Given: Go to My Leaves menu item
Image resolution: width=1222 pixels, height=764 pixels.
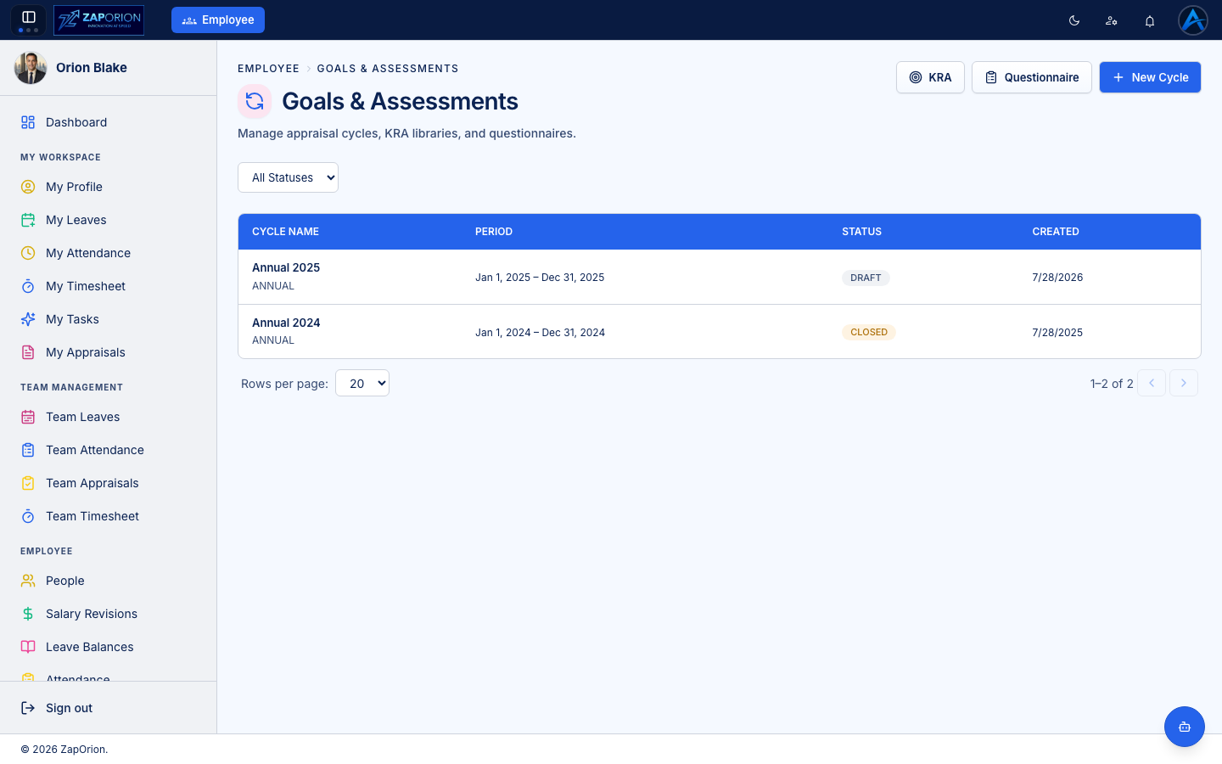Looking at the screenshot, I should click(x=109, y=220).
